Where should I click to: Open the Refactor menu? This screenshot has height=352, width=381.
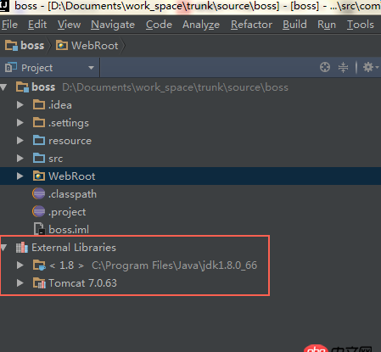(x=251, y=25)
